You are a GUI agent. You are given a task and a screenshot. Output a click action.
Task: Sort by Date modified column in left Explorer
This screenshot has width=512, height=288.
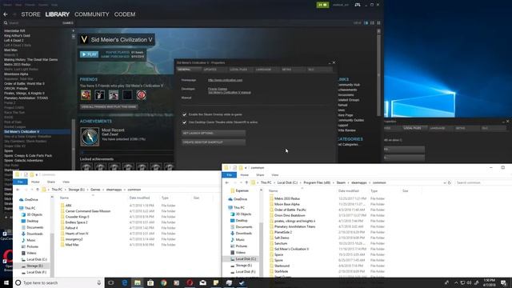point(139,198)
